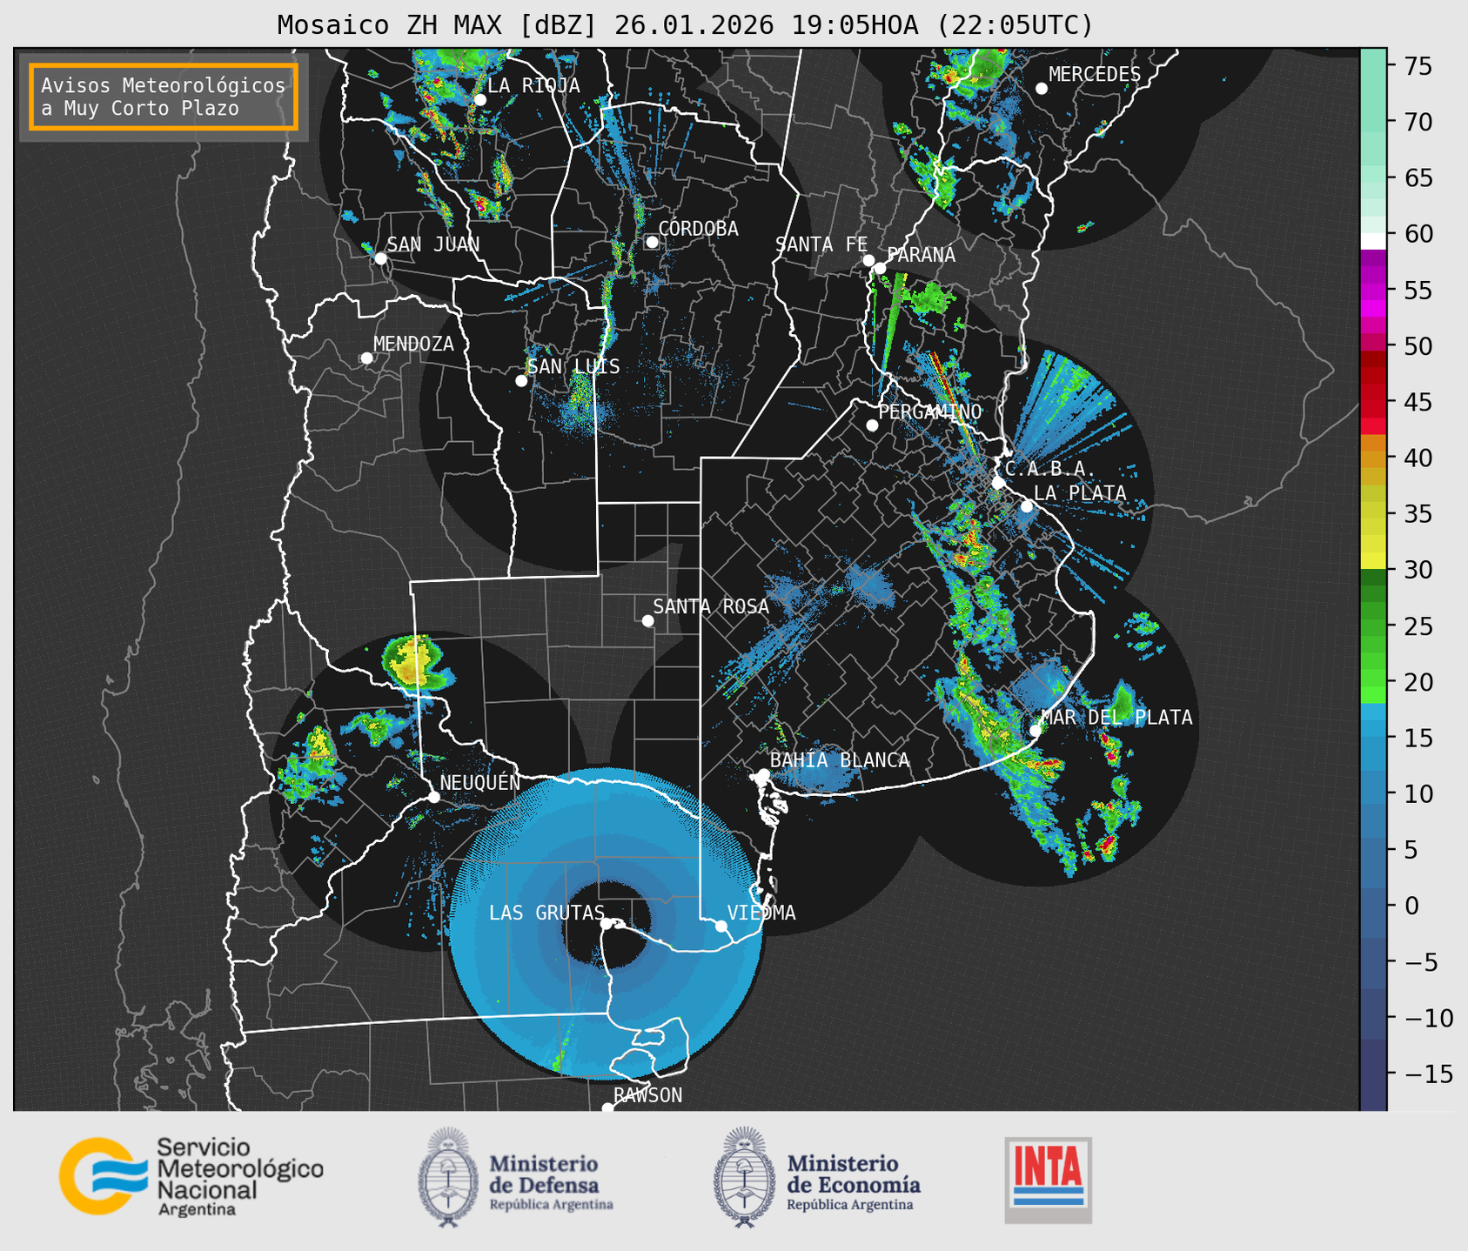Click the INTA logo
This screenshot has width=1468, height=1251.
(1049, 1180)
